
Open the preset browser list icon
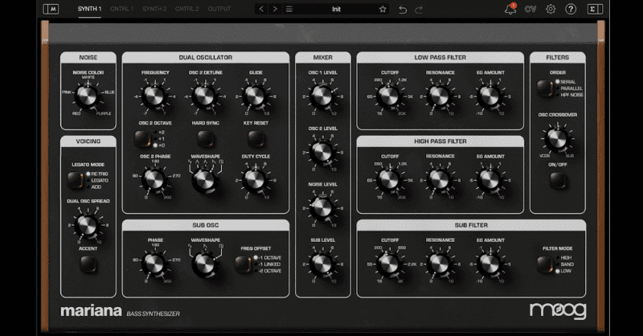coord(289,9)
